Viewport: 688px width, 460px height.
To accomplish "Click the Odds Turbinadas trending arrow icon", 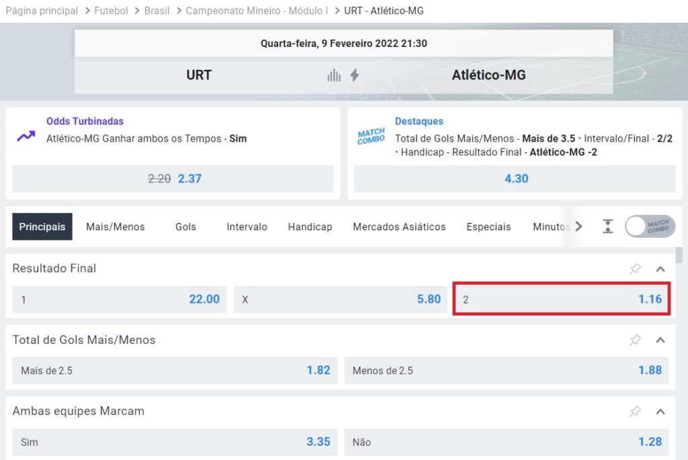I will click(x=26, y=136).
